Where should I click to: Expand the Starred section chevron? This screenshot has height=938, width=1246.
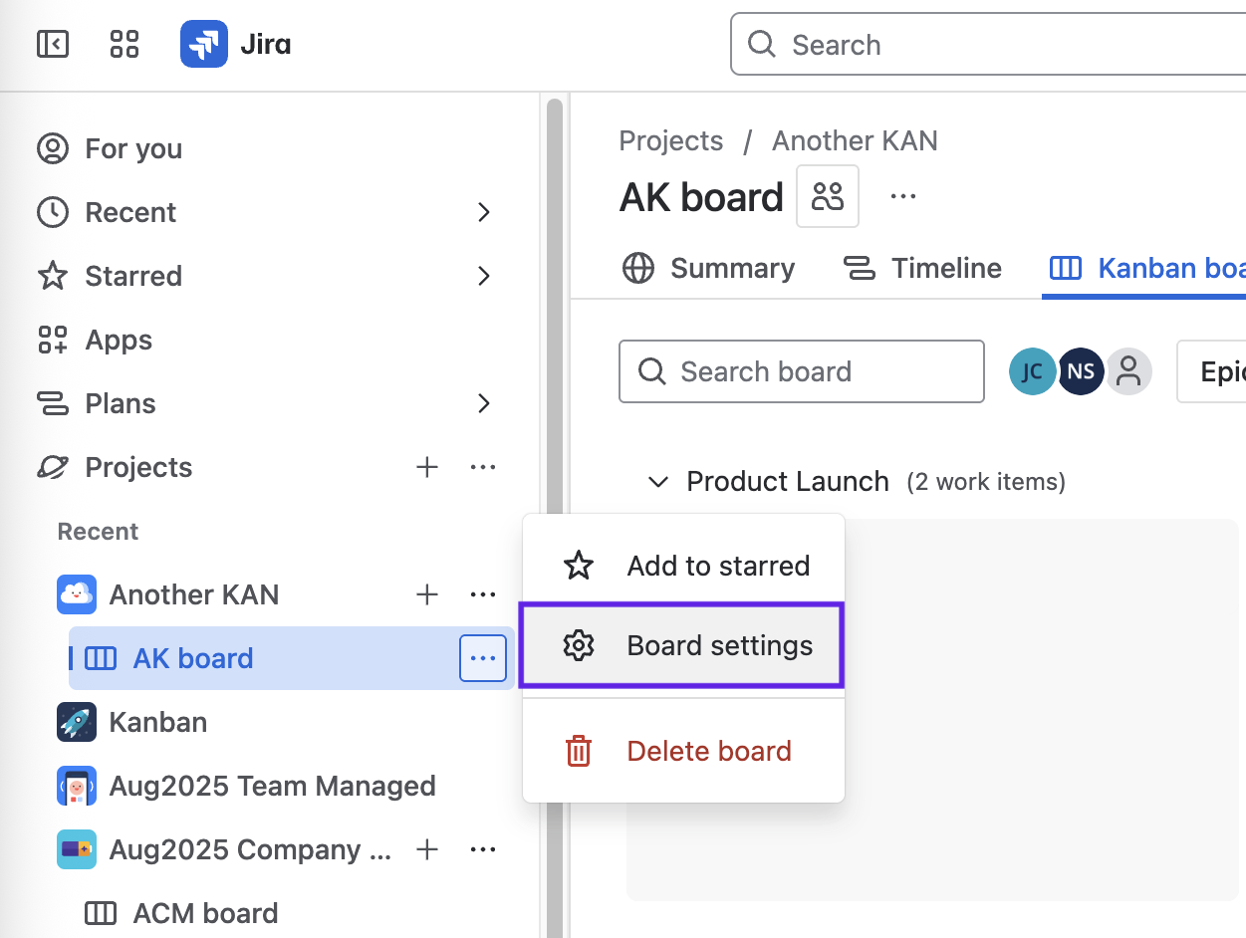pos(484,276)
